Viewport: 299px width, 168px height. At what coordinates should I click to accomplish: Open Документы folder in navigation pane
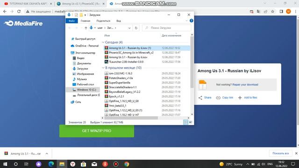pos(82,63)
